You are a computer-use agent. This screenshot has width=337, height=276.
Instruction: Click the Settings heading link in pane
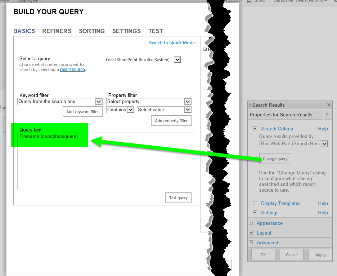click(x=270, y=213)
